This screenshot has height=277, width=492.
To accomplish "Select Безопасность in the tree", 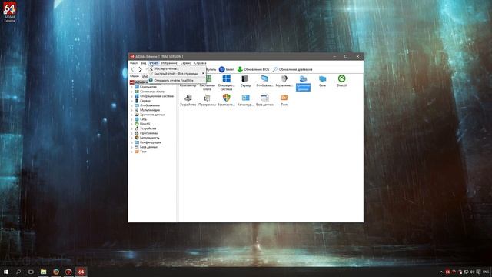I will click(150, 138).
